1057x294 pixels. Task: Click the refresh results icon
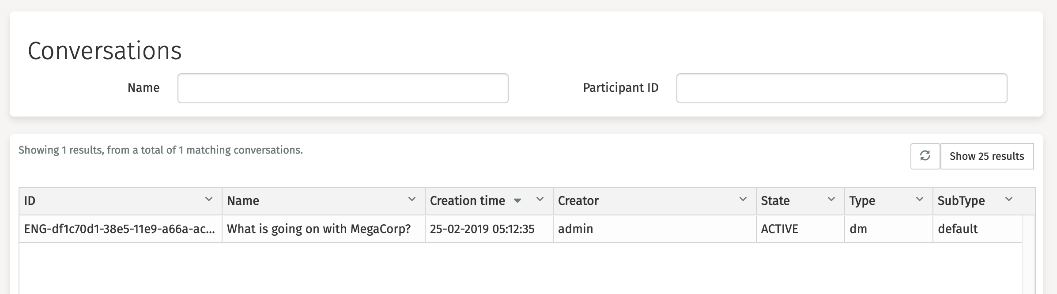coord(925,156)
